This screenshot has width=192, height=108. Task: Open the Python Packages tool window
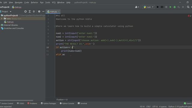tap(48, 103)
